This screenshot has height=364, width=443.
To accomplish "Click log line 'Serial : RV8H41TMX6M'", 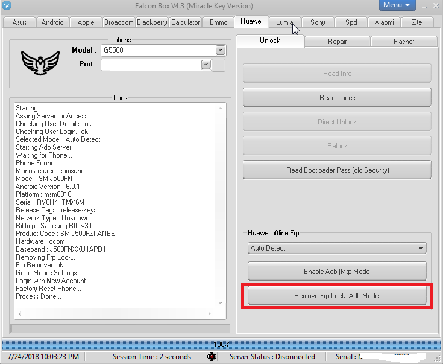I will pos(50,202).
